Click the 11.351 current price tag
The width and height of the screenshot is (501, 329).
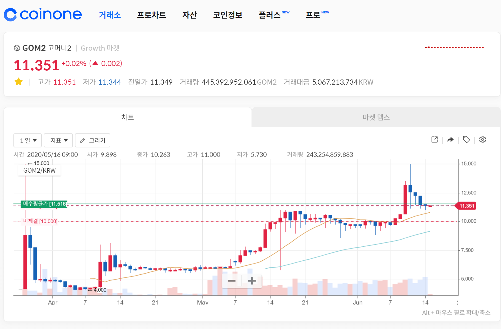(466, 206)
